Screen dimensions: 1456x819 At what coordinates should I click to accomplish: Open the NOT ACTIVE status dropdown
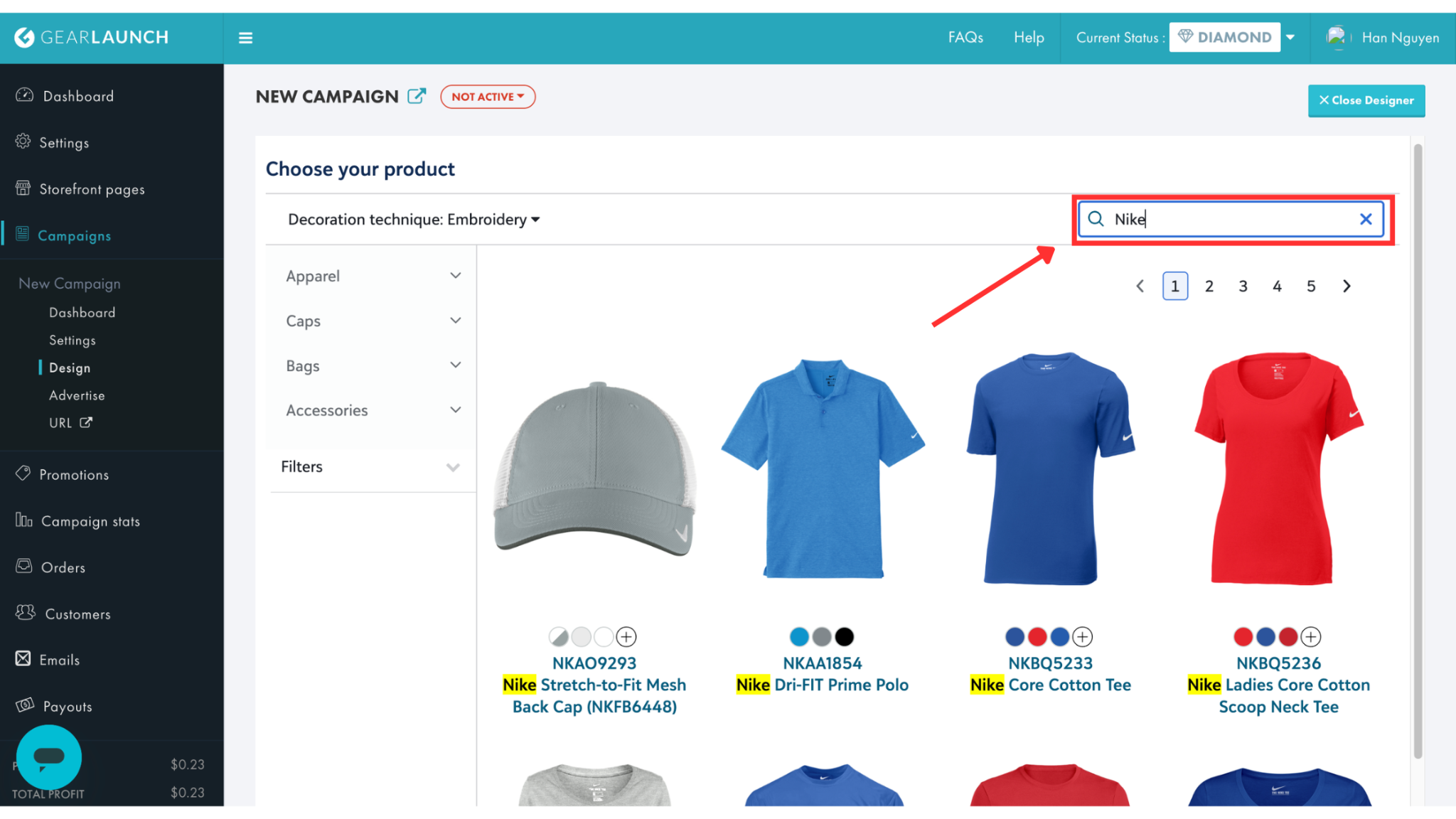click(x=488, y=97)
